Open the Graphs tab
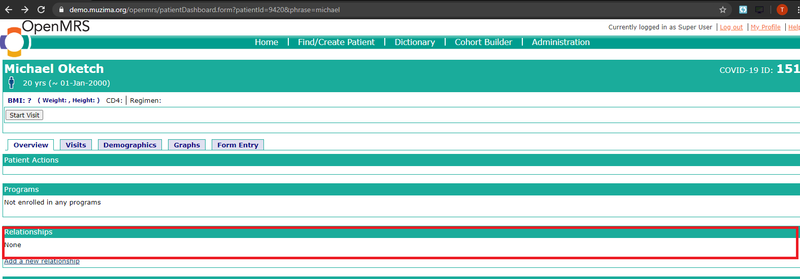 [187, 145]
